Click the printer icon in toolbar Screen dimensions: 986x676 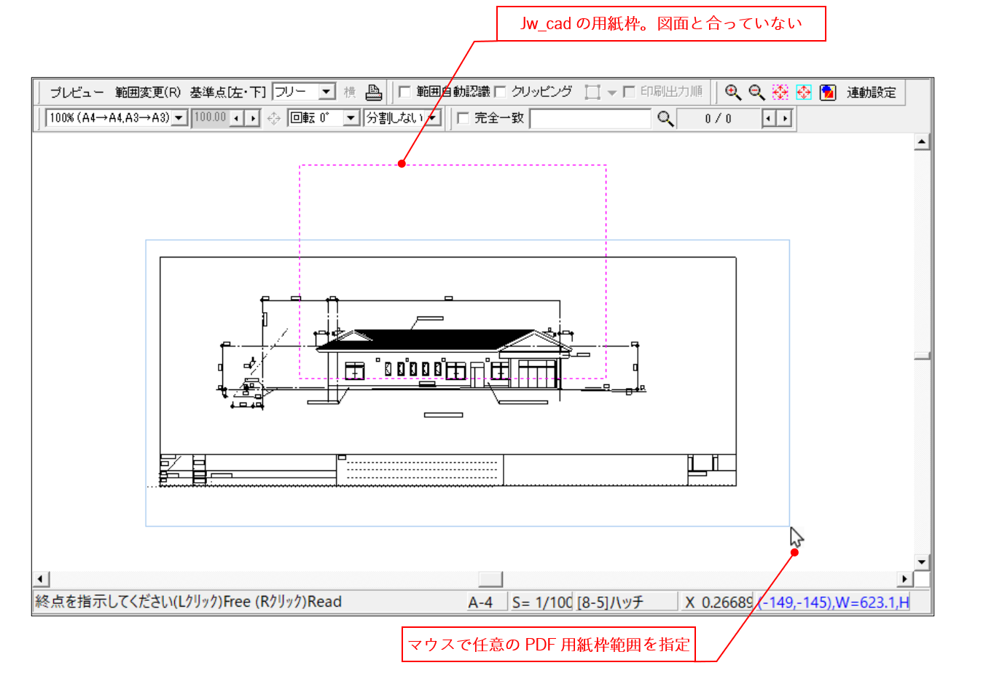(373, 92)
